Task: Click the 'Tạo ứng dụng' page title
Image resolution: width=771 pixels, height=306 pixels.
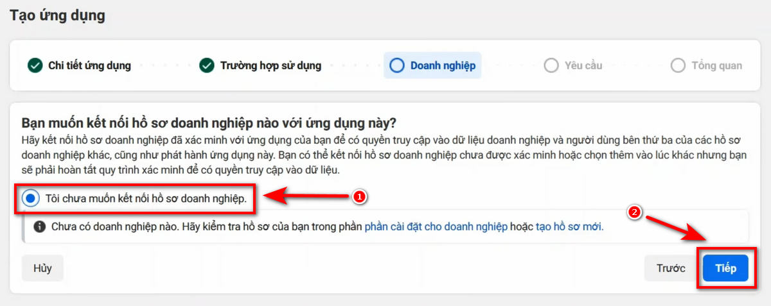Action: 57,15
